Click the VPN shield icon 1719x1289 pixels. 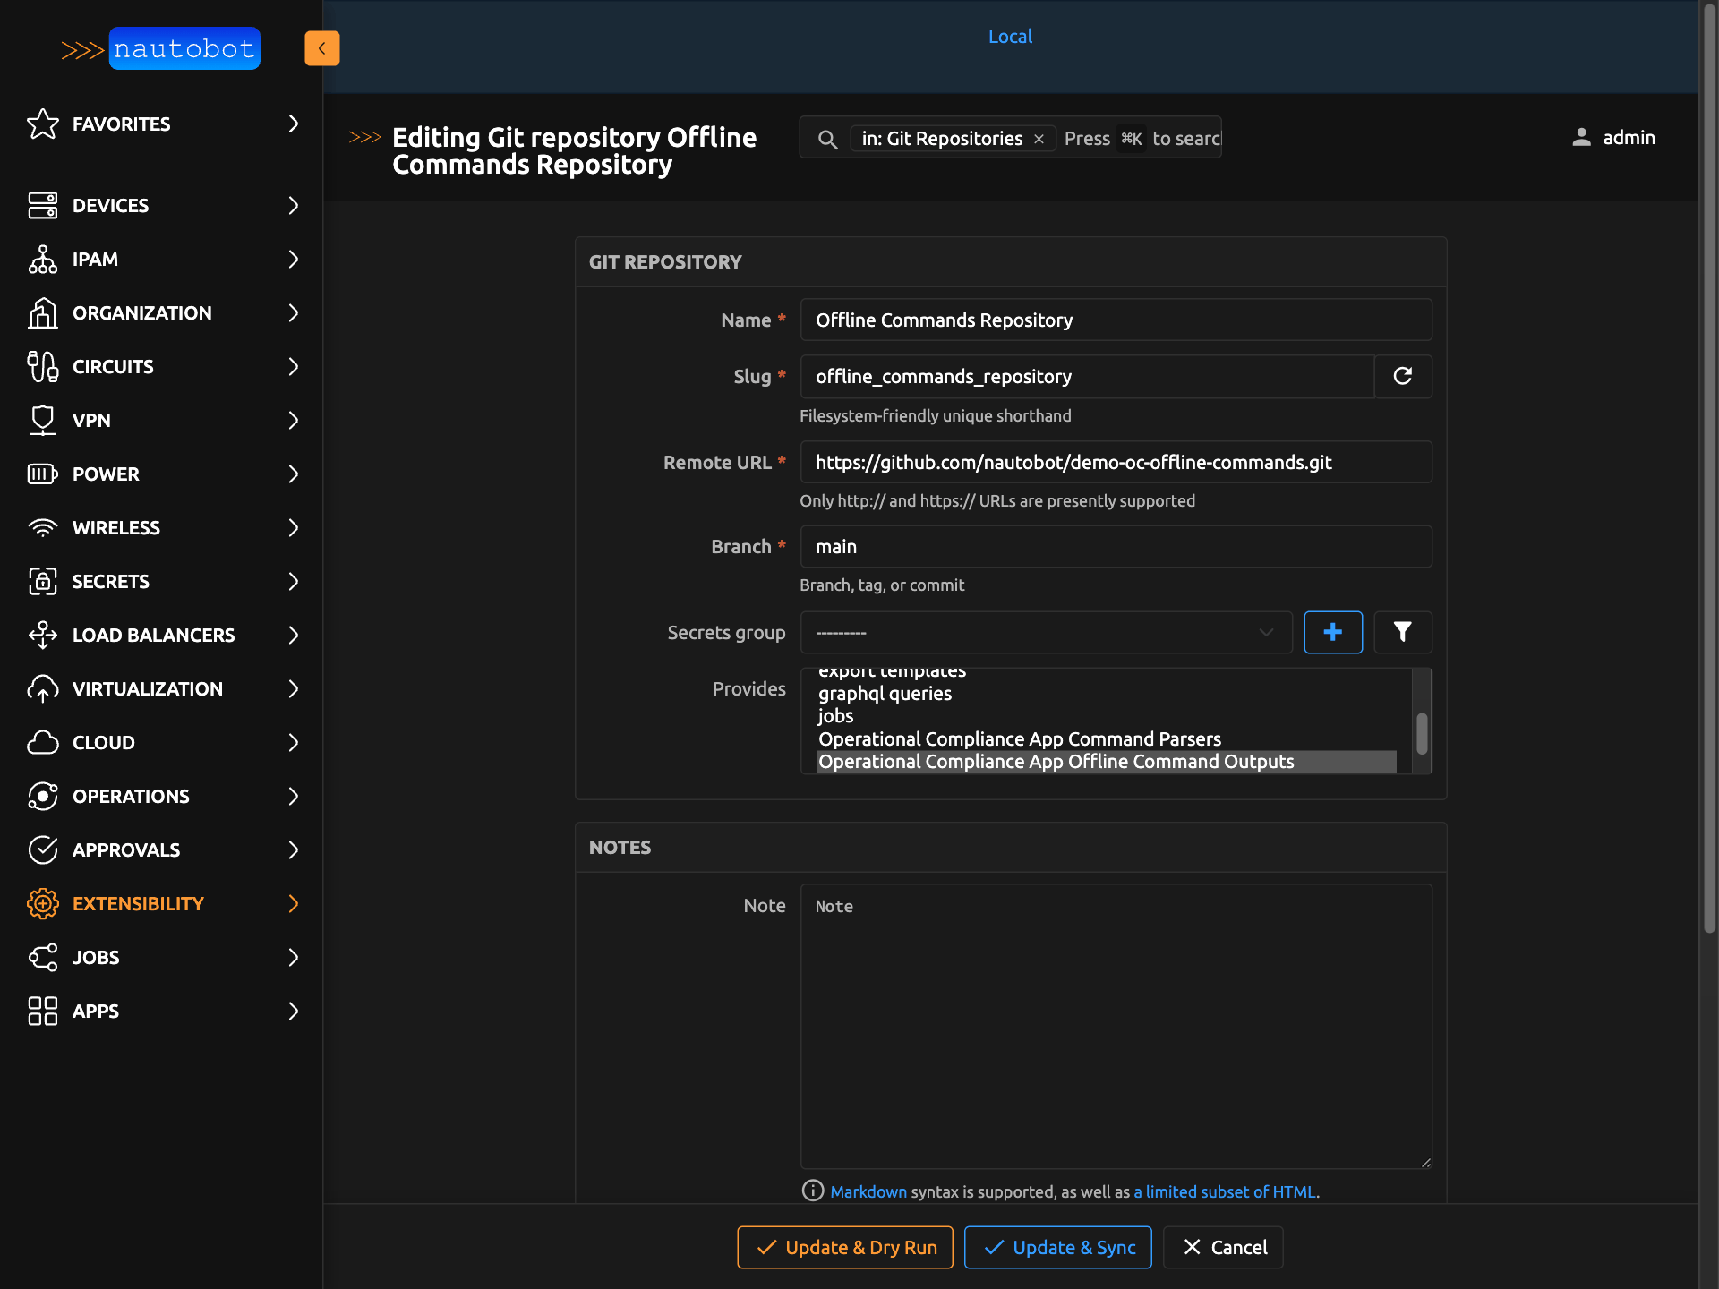pos(43,420)
